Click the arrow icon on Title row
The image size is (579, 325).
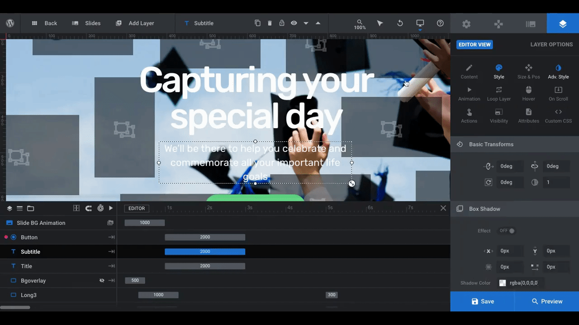(111, 266)
